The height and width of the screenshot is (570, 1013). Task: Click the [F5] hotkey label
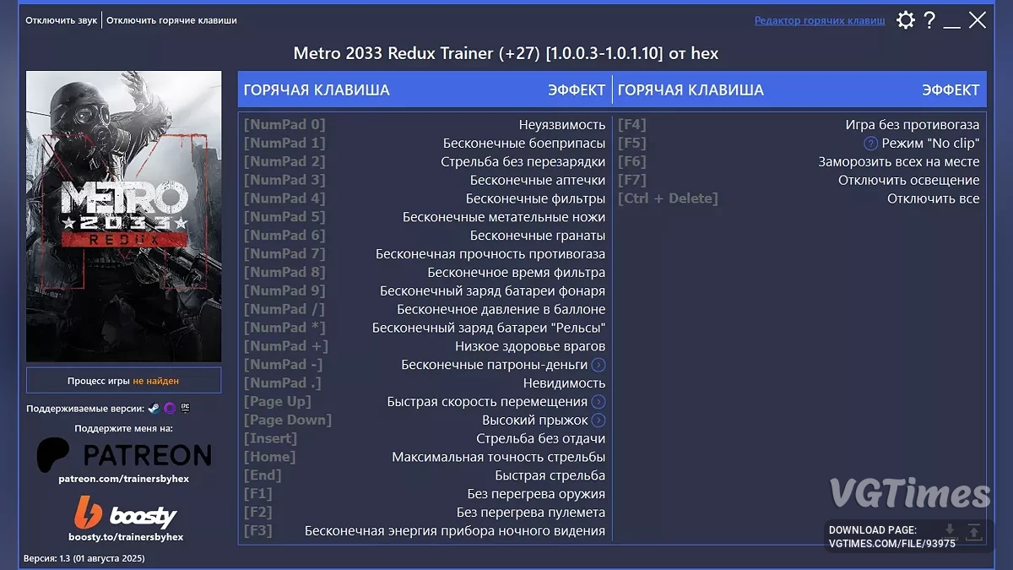632,144
